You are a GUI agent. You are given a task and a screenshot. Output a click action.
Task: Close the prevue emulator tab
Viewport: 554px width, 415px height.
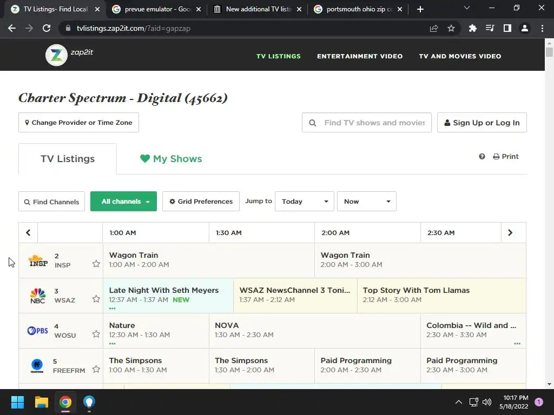coord(199,9)
